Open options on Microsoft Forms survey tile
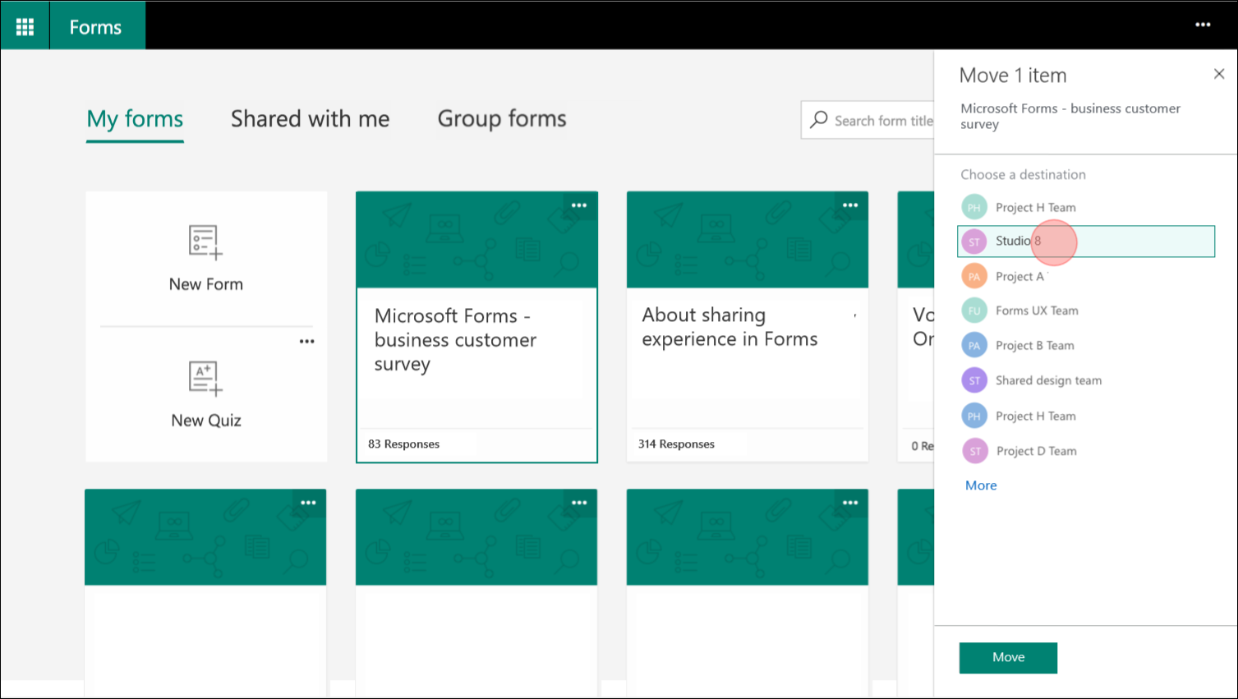 tap(579, 205)
